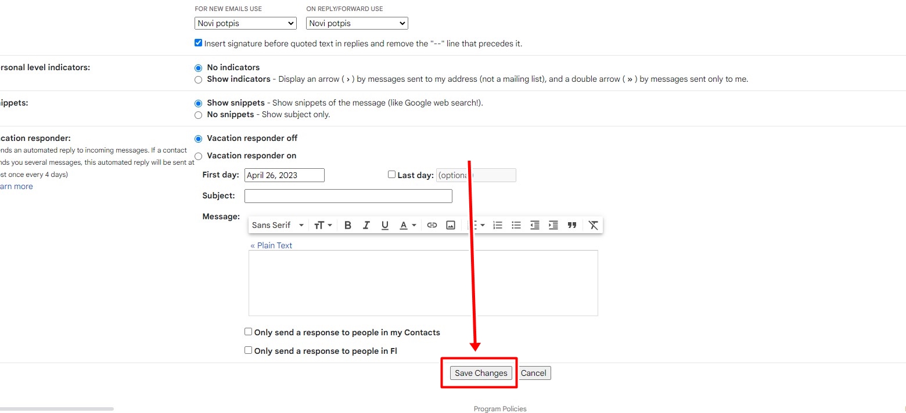Click the Save Changes button
Viewport: 906px width, 413px height.
tap(481, 373)
